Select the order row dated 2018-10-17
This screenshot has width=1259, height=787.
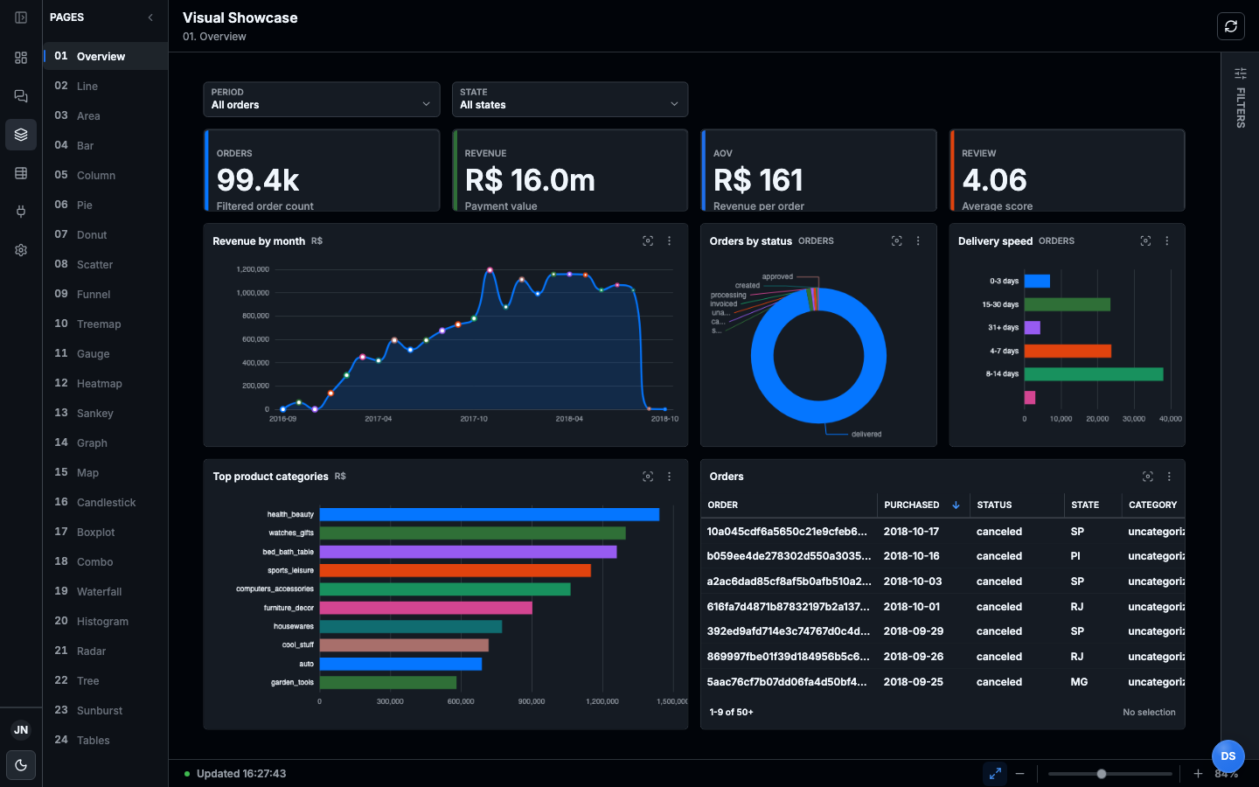pyautogui.click(x=943, y=532)
